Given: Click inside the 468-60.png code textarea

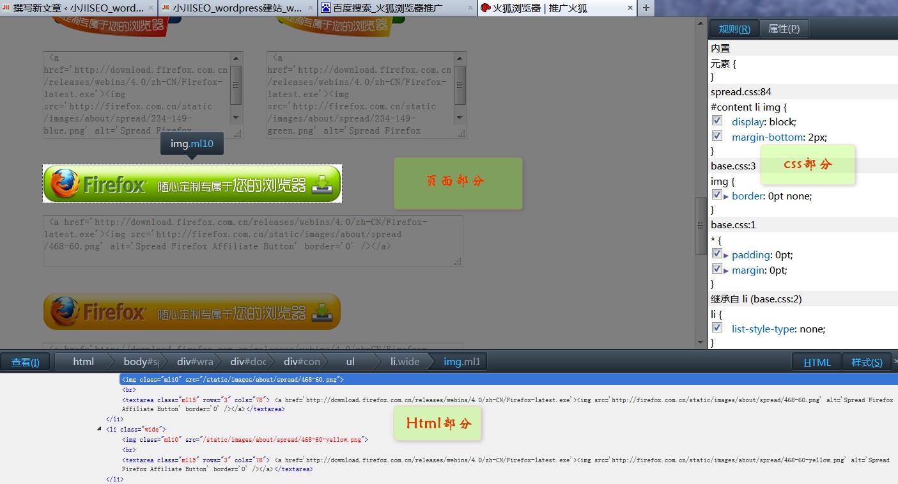Looking at the screenshot, I should [x=253, y=240].
